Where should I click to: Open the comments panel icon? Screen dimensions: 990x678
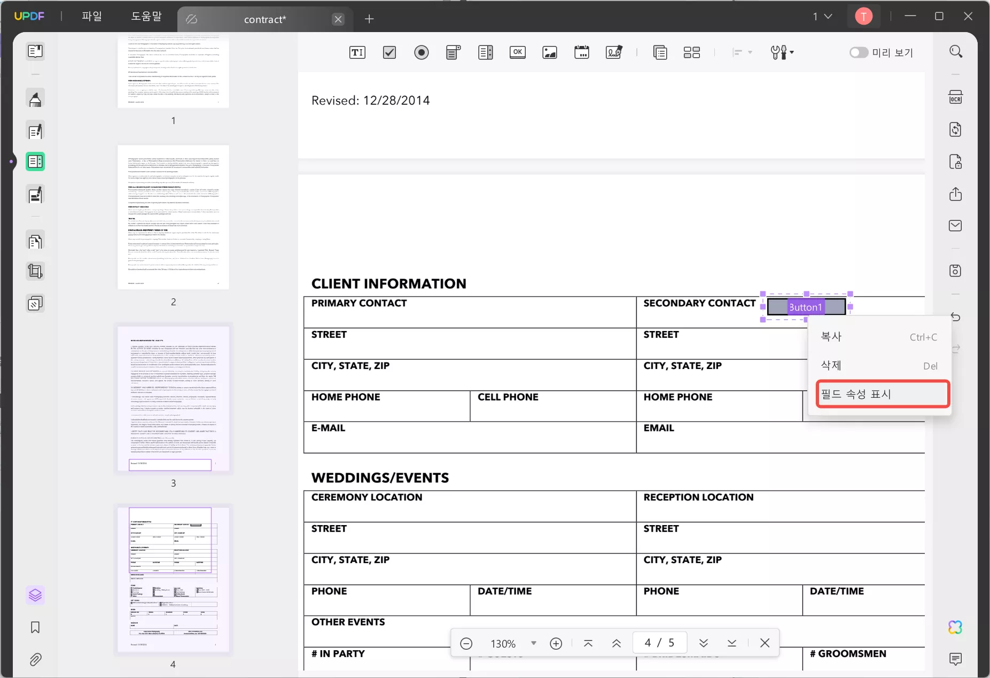coord(956,659)
